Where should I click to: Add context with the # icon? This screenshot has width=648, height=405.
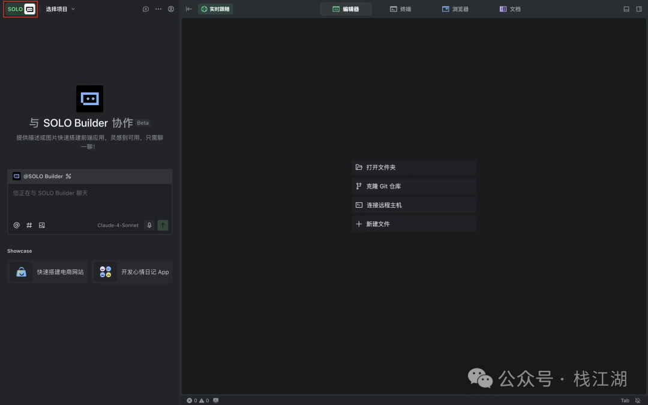tap(29, 225)
